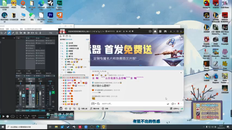Open channel 1 input dropdown 输入 L+R

click(20, 79)
